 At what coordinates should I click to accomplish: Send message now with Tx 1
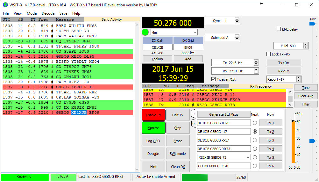(x=270, y=123)
